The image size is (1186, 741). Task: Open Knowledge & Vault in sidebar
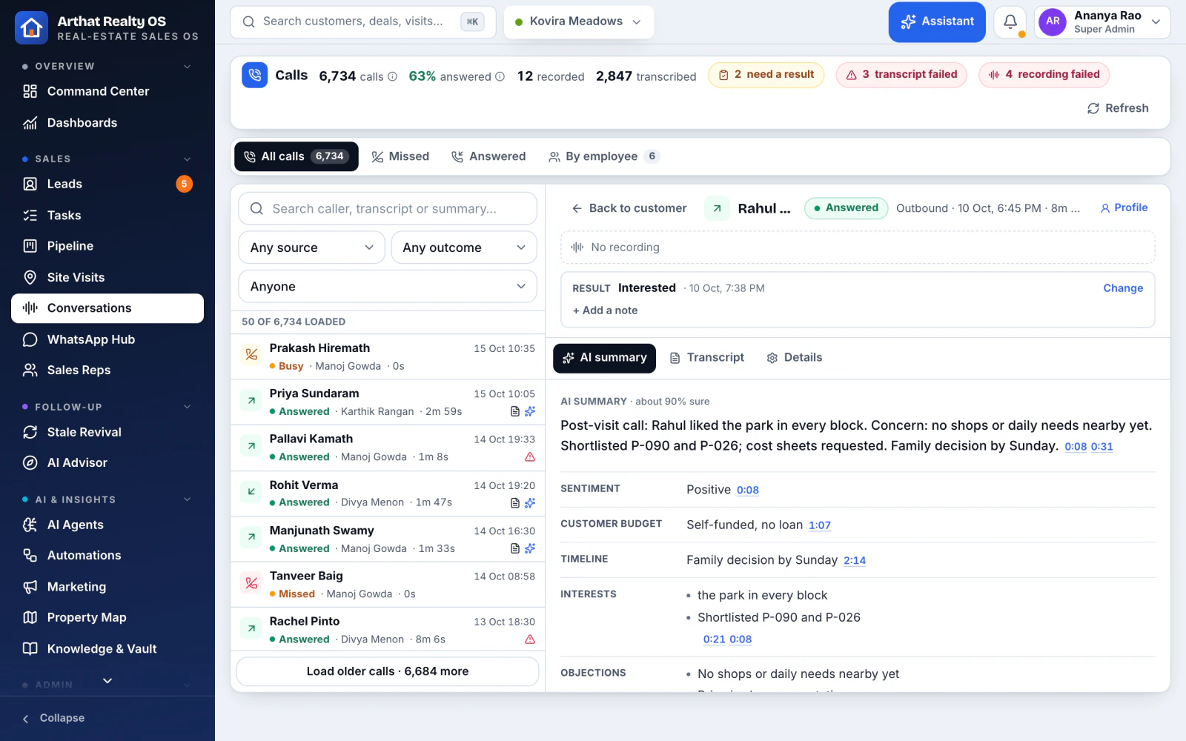point(107,648)
